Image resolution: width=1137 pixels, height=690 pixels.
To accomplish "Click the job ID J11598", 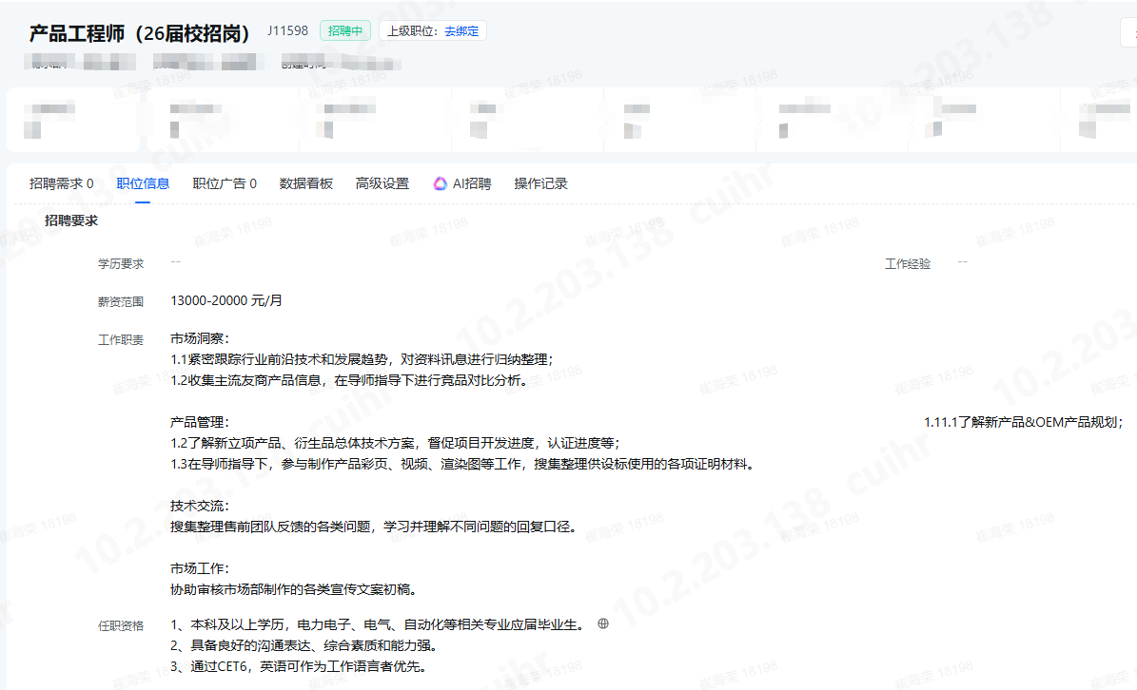I will click(x=287, y=30).
